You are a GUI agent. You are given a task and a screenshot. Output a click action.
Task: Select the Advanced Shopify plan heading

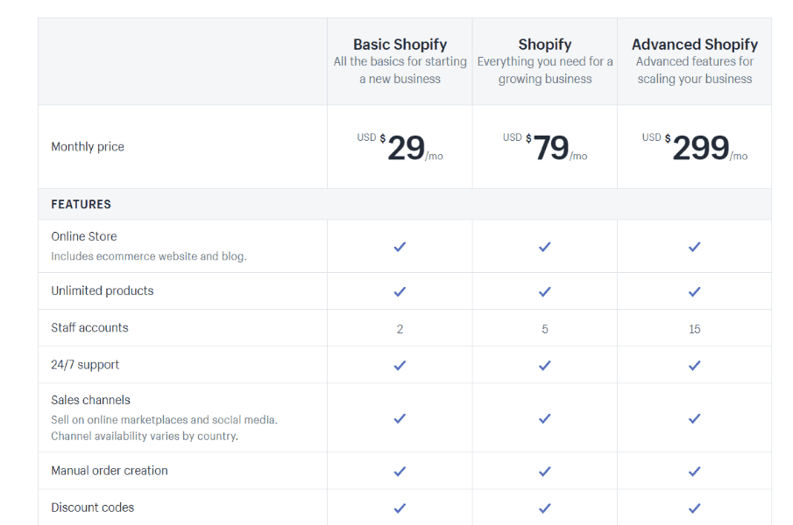[694, 45]
